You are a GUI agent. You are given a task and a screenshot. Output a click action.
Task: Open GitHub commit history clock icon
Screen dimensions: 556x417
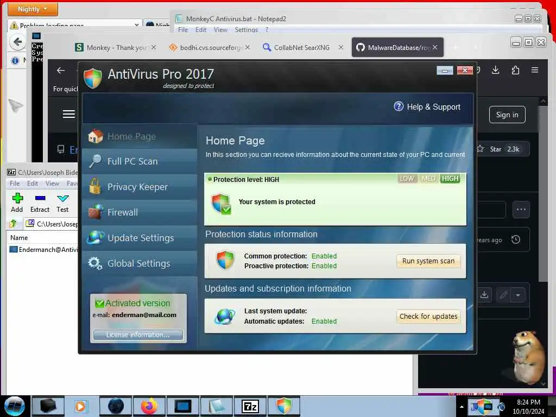click(x=516, y=239)
